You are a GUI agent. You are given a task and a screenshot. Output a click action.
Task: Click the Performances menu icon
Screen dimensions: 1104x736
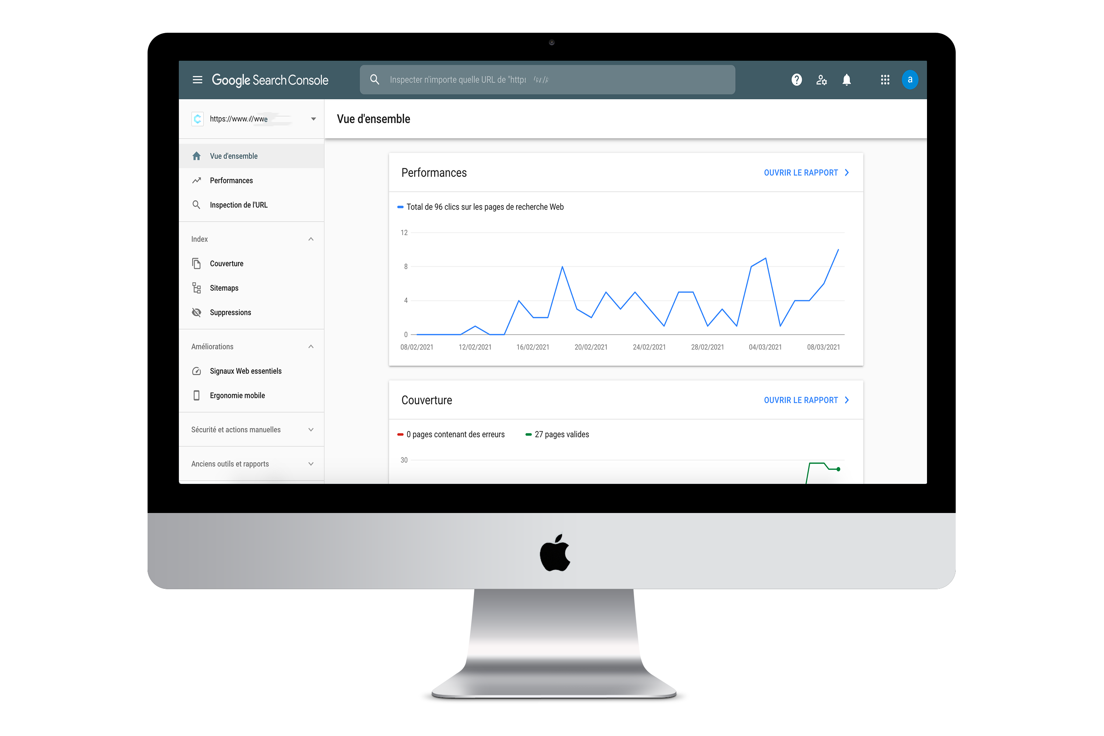tap(197, 180)
